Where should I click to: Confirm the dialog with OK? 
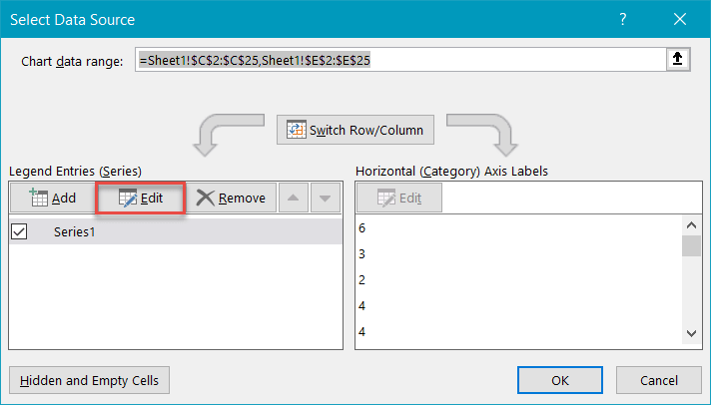tap(560, 379)
